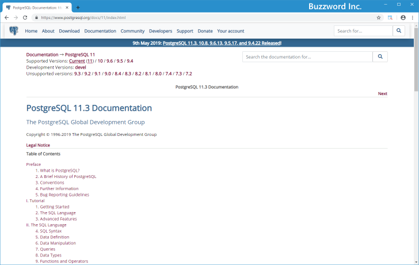Open the Current (11) version link
The image size is (419, 265).
(82, 61)
